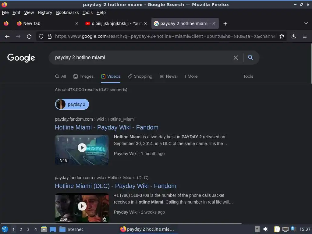The width and height of the screenshot is (312, 234).
Task: Click the 15:37 taskbar clock
Action: [x=305, y=229]
